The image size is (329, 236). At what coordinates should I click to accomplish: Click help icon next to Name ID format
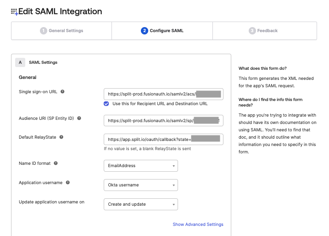[x=56, y=163]
